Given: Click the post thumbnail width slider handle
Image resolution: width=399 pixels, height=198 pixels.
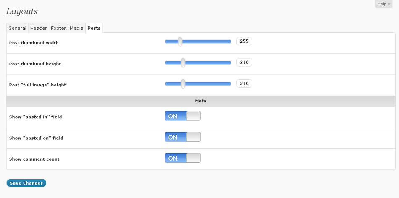Looking at the screenshot, I should click(180, 41).
